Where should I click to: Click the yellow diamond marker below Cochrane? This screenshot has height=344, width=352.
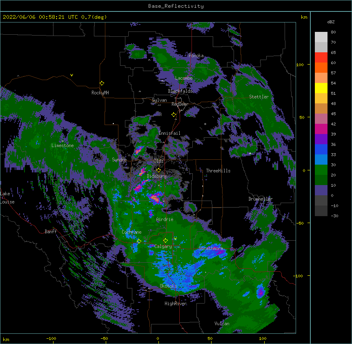point(139,241)
